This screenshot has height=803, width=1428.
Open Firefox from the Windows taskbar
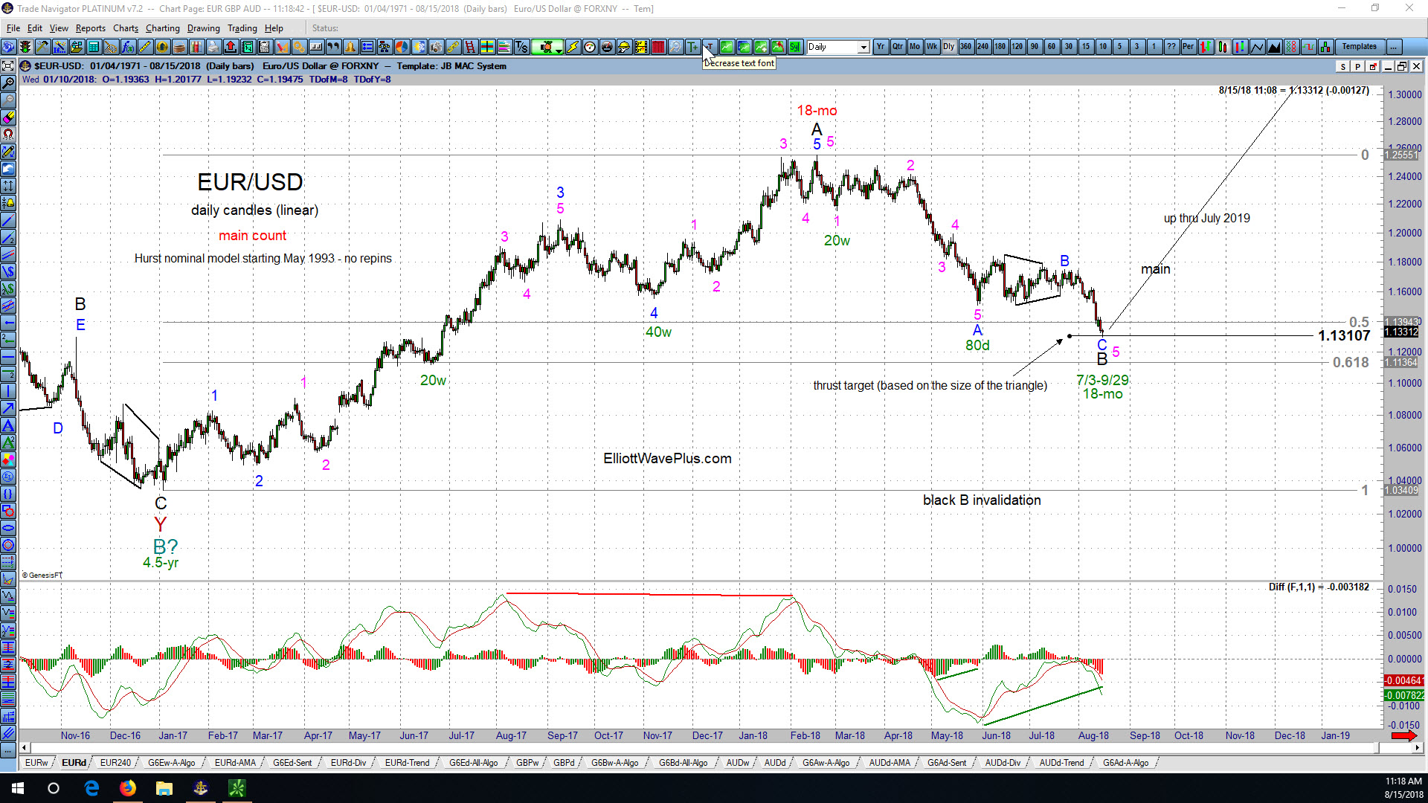(x=128, y=788)
